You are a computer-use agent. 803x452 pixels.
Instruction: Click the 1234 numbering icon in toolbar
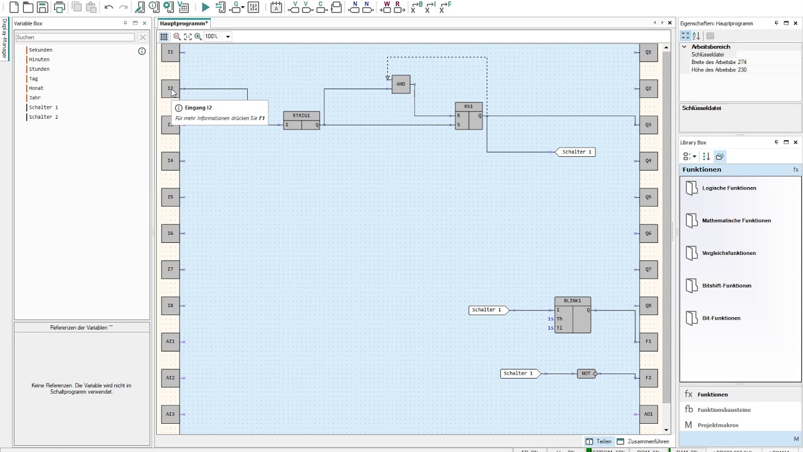click(253, 8)
